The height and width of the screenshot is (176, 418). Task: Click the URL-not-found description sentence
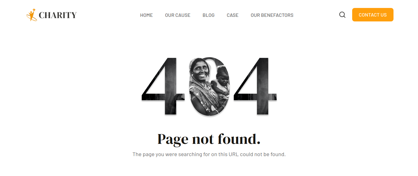209,154
